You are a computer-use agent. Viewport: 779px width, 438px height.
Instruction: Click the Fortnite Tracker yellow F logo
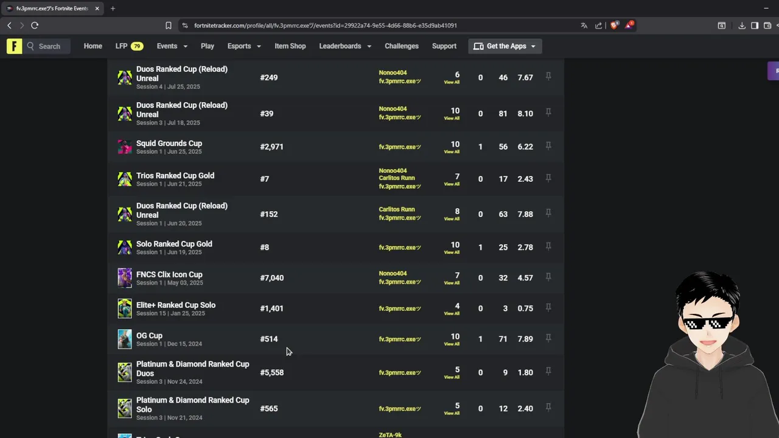pos(14,46)
